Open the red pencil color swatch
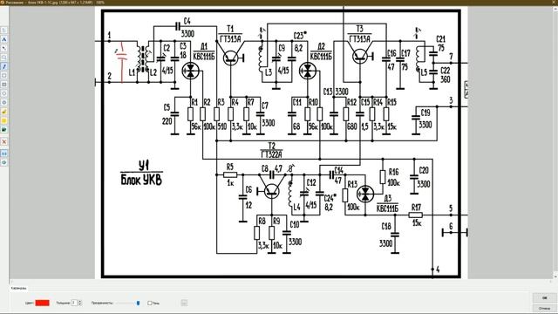The image size is (558, 314). coord(43,303)
